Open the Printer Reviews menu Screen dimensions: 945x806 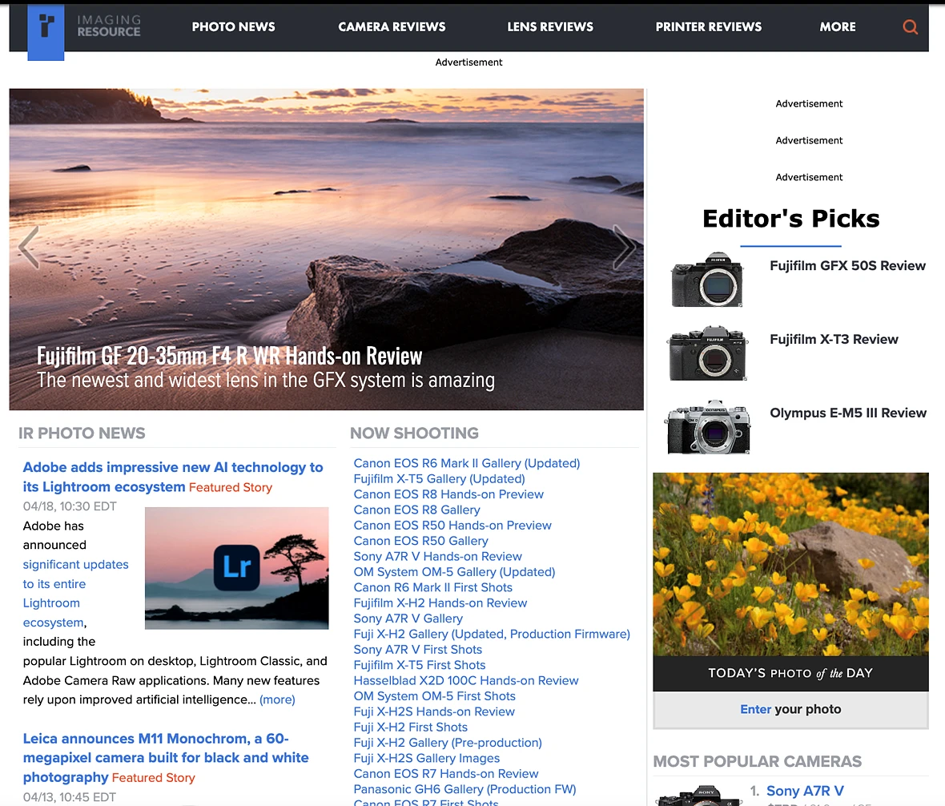click(x=708, y=27)
